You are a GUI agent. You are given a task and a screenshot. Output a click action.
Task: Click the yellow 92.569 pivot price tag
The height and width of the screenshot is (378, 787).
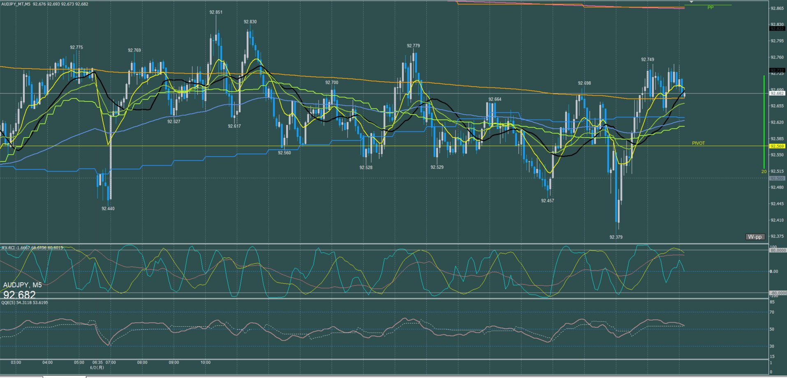[x=777, y=146]
